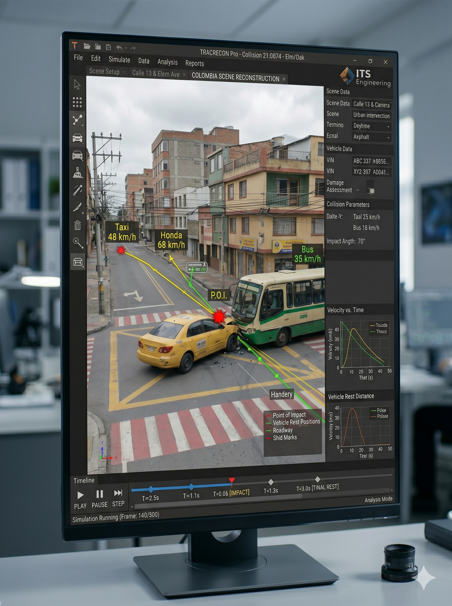Click the XY2 397 VIN field
Viewport: 452px width, 606px height.
click(372, 172)
